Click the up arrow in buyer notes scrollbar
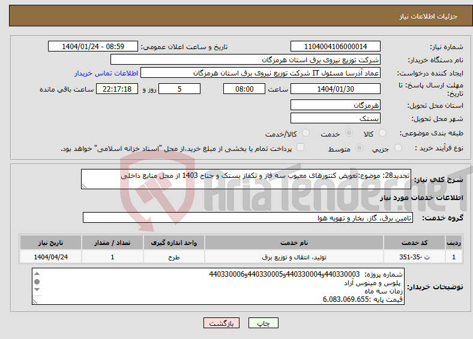473x339 pixels. click(37, 273)
